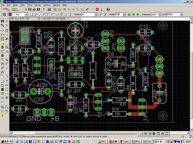Select the straight wire bend style
Viewport: 193px width, 144px height.
point(39,14)
